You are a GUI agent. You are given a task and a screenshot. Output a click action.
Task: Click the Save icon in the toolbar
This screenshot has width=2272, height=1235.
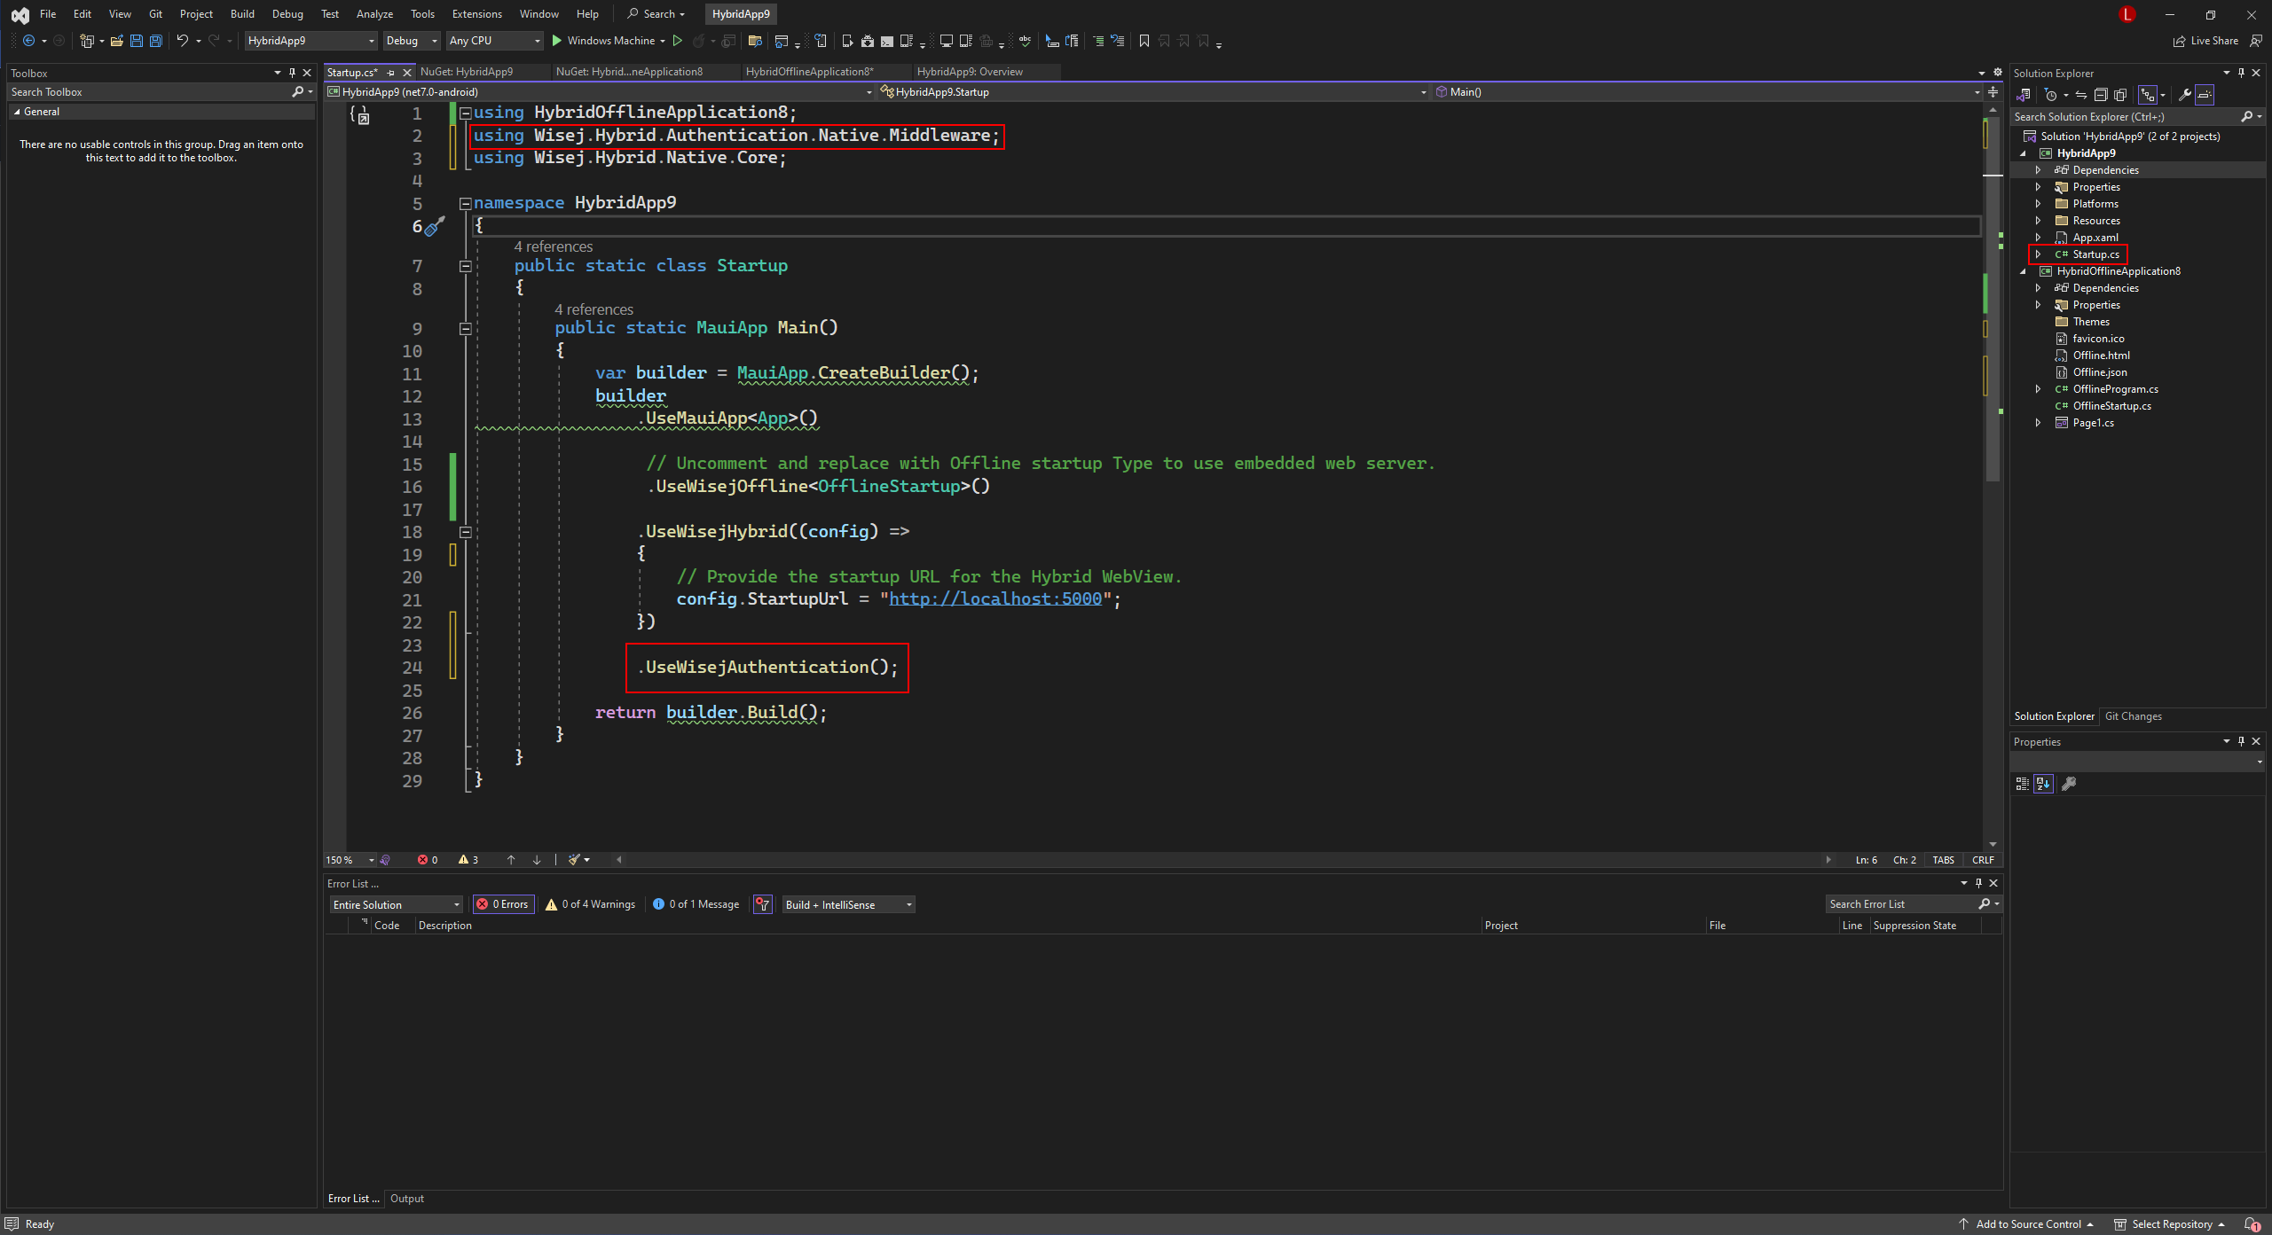pyautogui.click(x=137, y=41)
